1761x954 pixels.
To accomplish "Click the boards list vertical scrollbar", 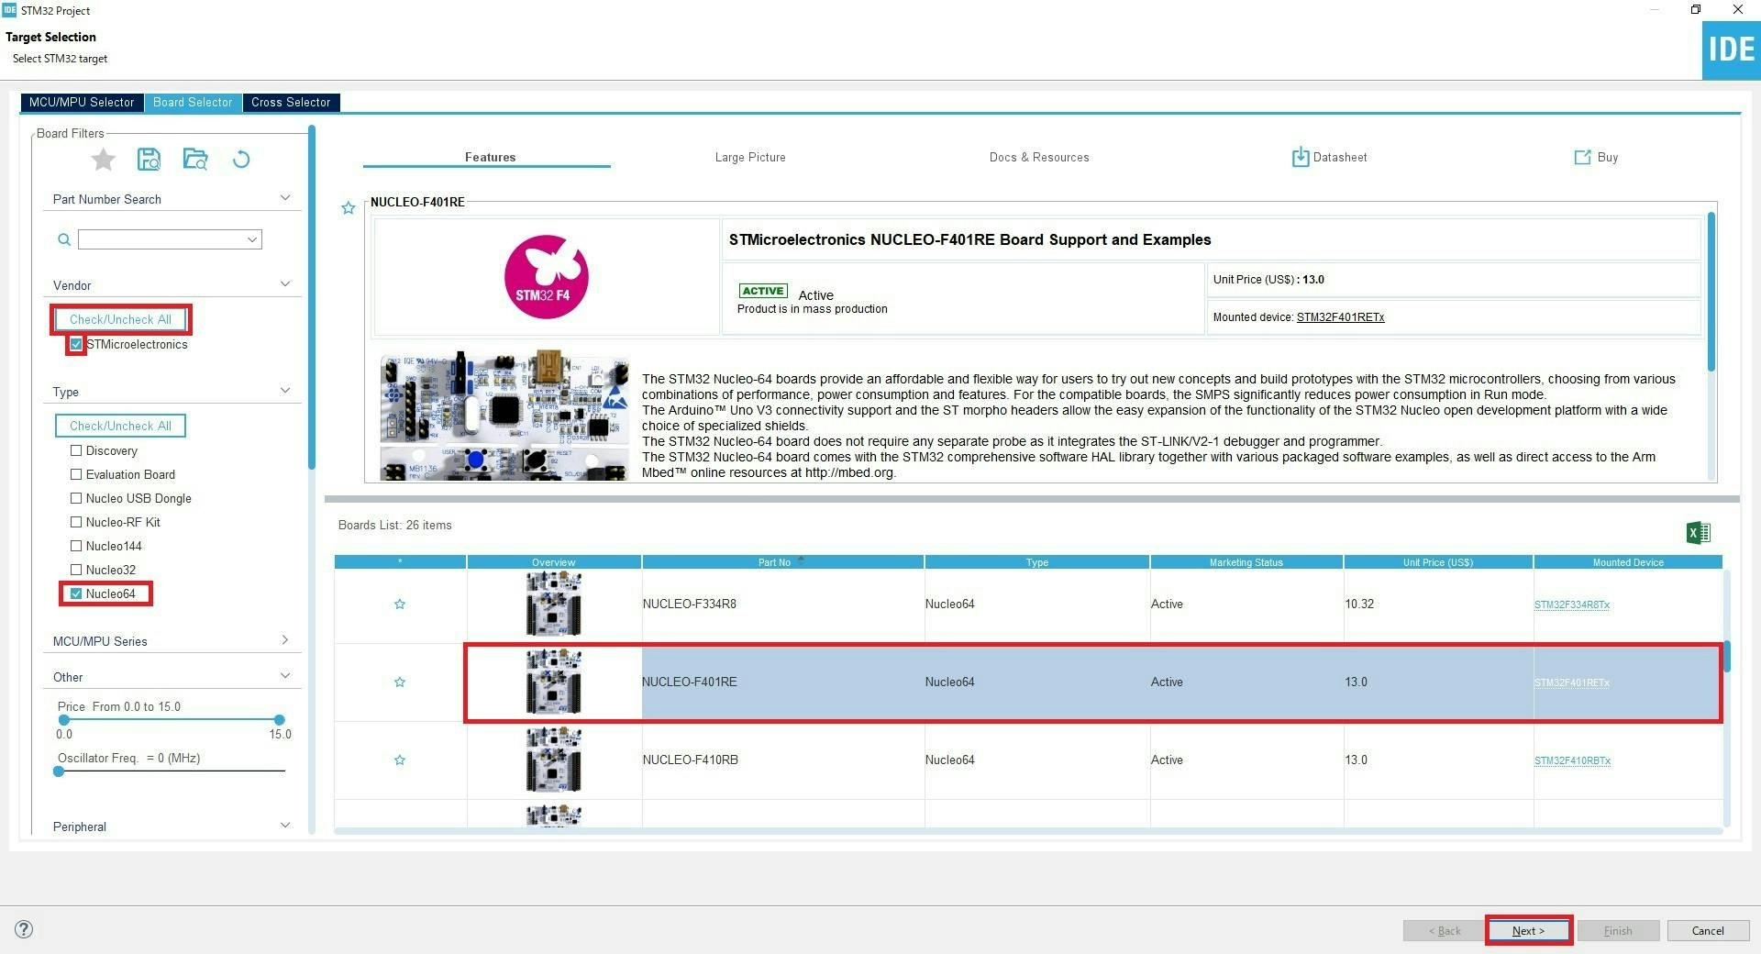I will tap(1727, 656).
